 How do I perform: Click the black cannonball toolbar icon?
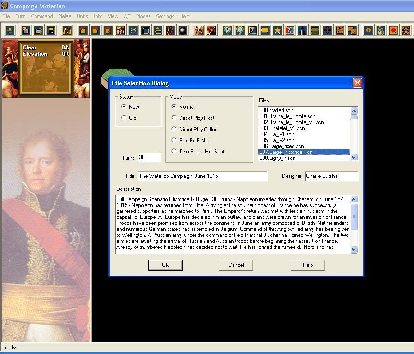click(183, 31)
